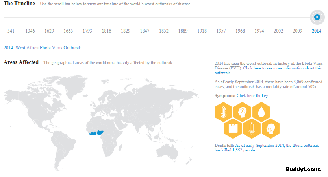The height and width of the screenshot is (177, 328).
Task: Click the blue timeline slider handle
Action: 317,17
